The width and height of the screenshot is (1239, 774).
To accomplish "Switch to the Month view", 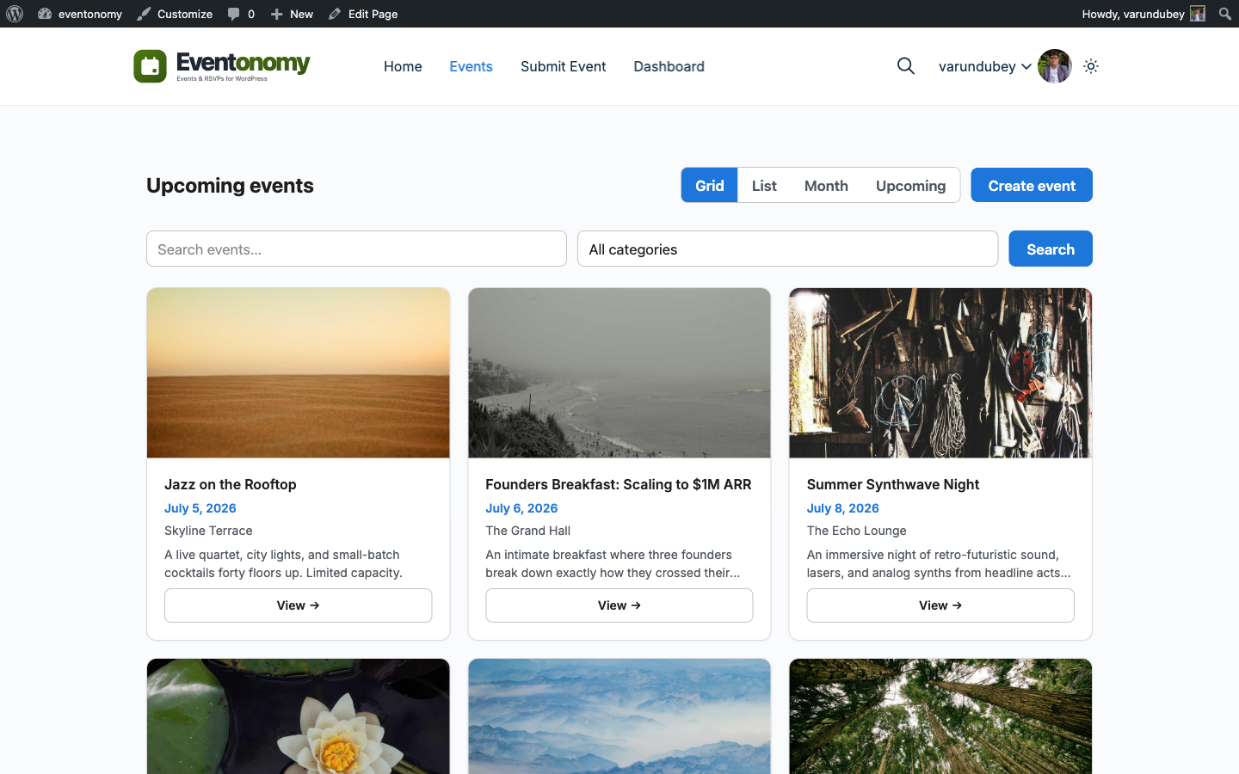I will pos(826,186).
